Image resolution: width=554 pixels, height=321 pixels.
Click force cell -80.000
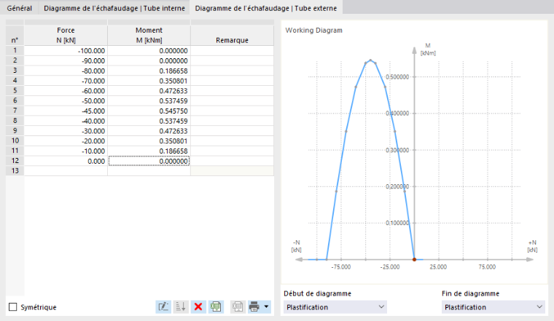[66, 71]
